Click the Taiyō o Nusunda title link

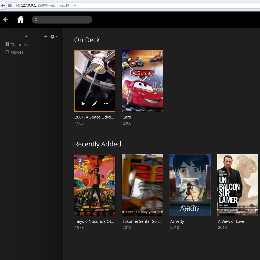coord(94,221)
